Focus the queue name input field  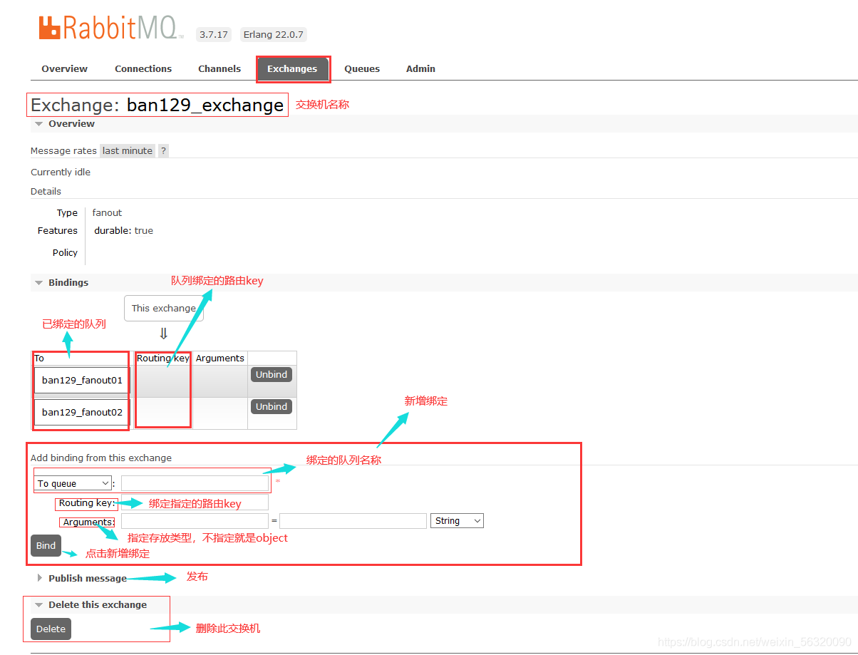coord(195,484)
